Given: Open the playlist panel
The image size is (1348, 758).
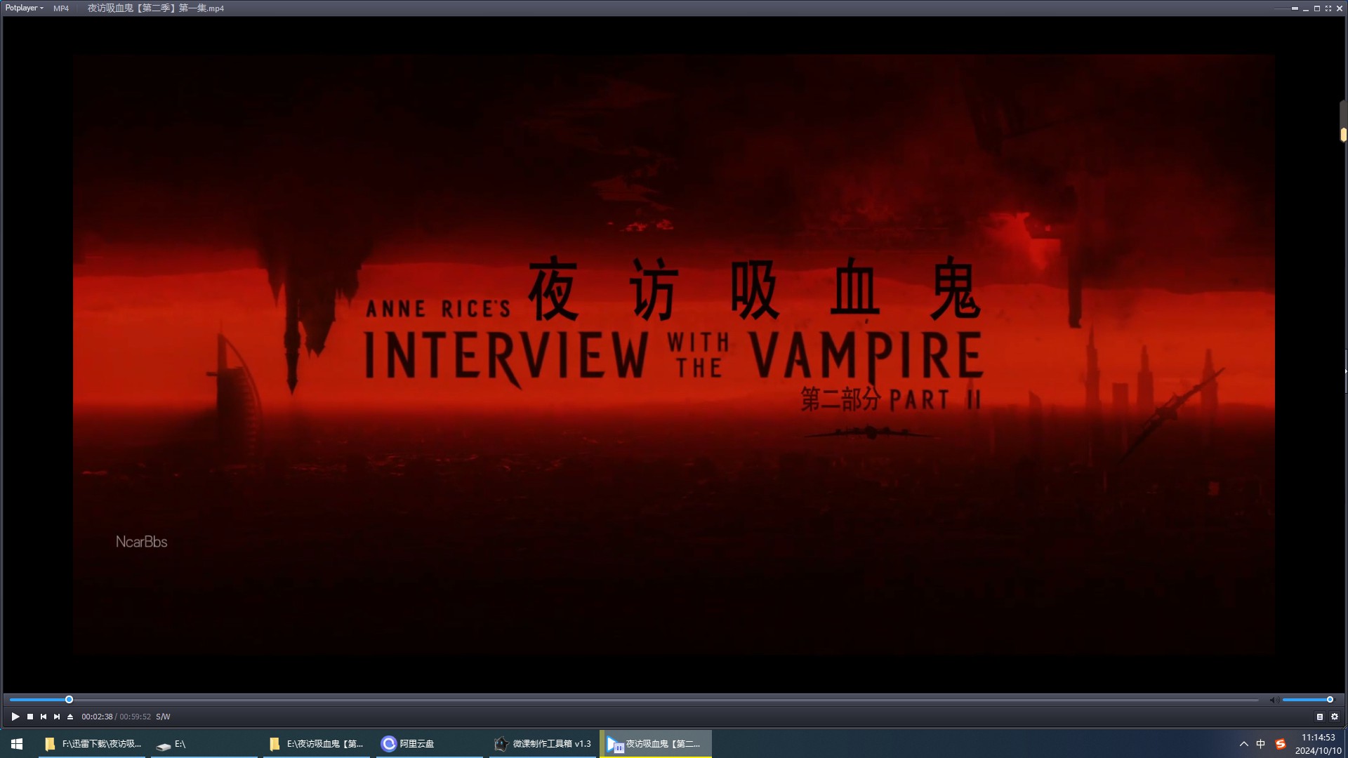Looking at the screenshot, I should click(1320, 717).
